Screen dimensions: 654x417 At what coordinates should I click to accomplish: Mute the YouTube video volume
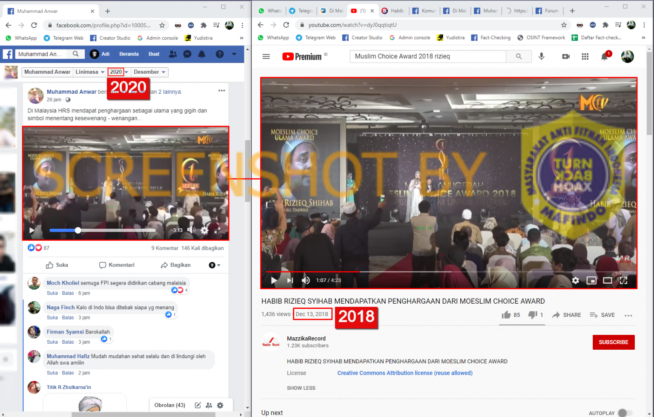(x=306, y=280)
